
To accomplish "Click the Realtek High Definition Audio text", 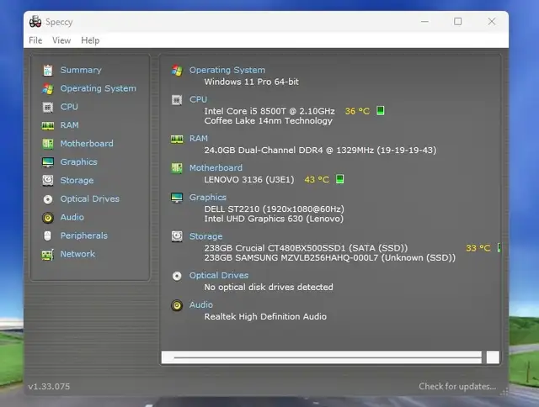I will pyautogui.click(x=265, y=316).
